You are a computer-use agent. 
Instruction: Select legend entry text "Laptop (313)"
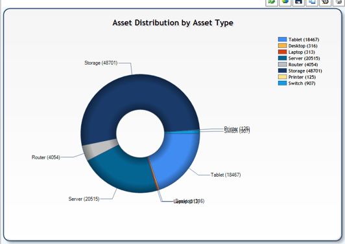(x=302, y=52)
